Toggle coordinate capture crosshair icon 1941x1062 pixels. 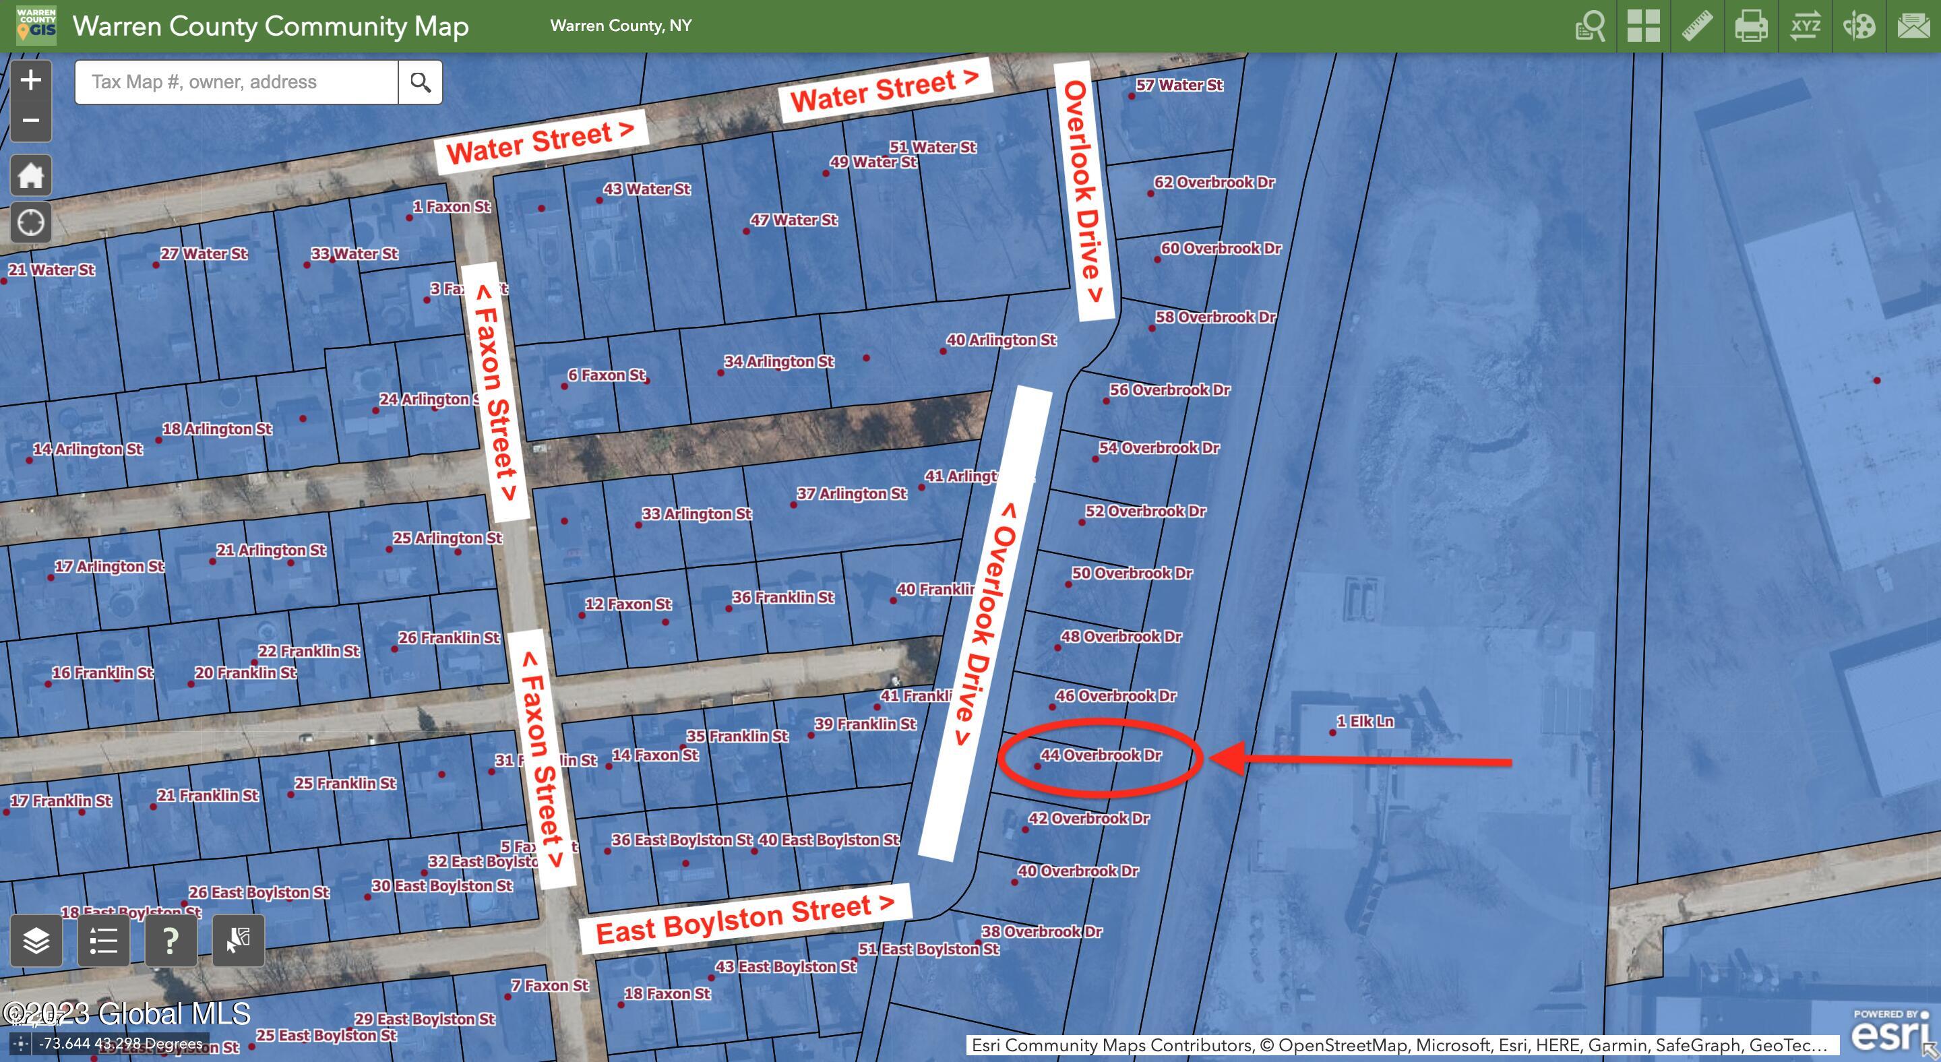coord(20,1044)
